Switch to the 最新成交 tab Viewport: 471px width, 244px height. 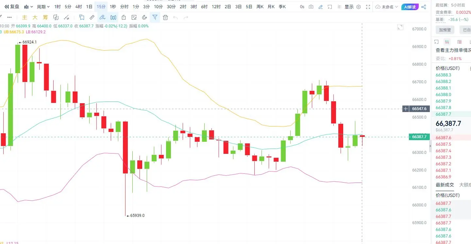(x=445, y=185)
